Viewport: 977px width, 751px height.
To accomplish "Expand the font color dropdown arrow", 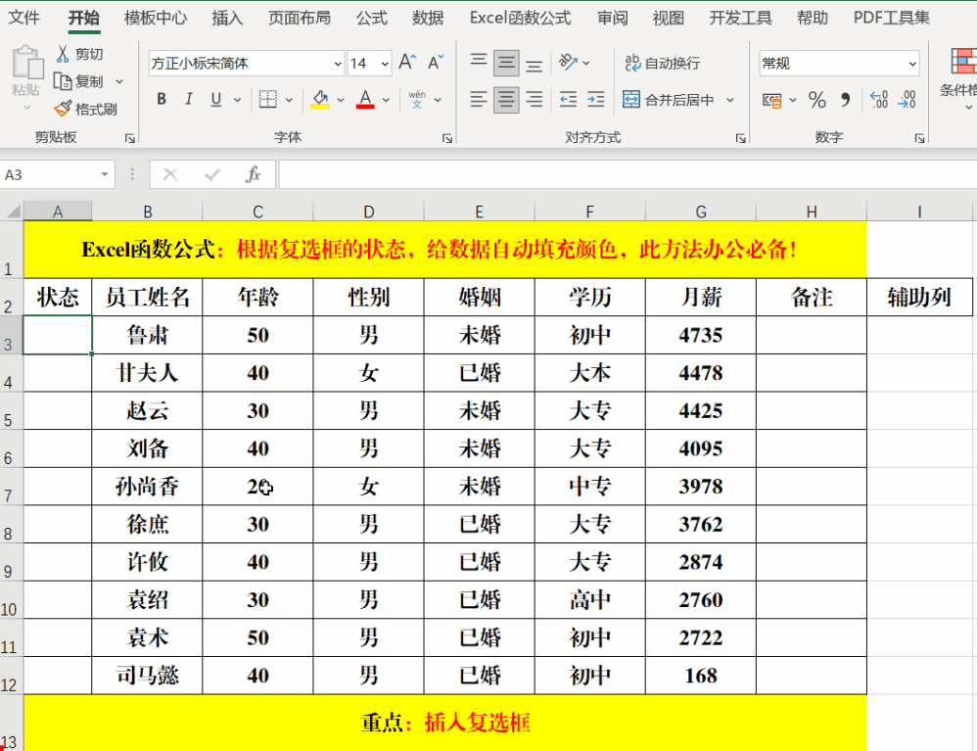I will tap(387, 99).
